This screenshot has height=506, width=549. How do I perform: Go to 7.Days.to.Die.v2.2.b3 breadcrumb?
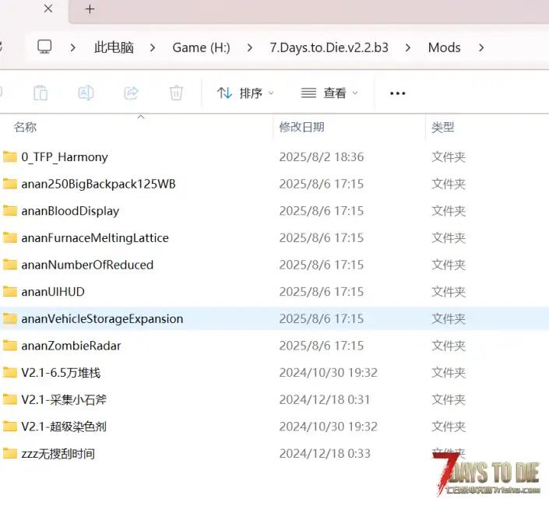pos(329,47)
